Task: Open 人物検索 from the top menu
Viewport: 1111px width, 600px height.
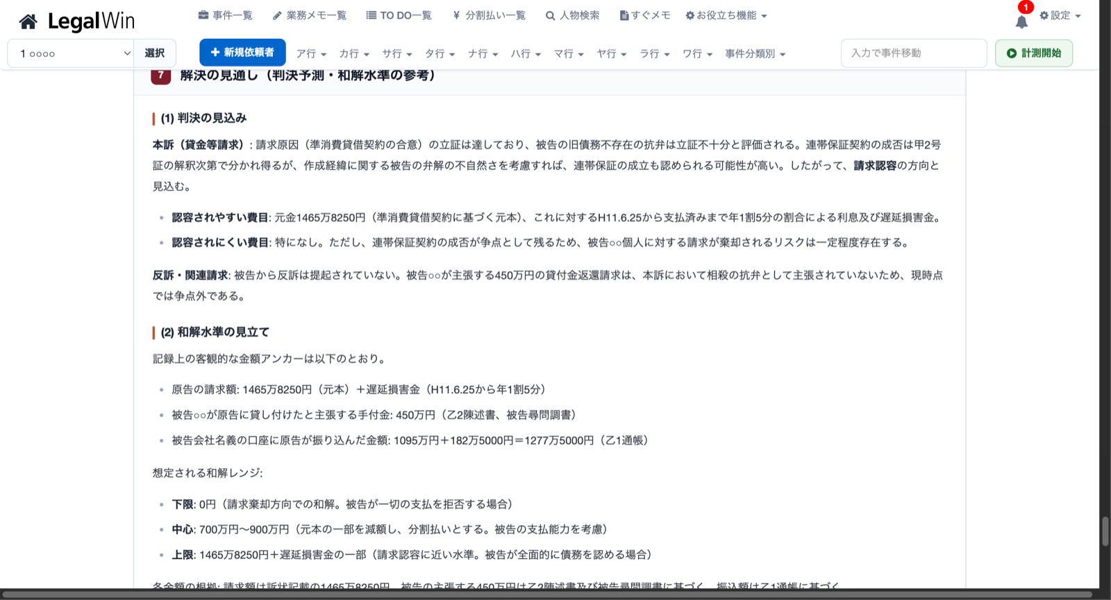Action: coord(573,15)
